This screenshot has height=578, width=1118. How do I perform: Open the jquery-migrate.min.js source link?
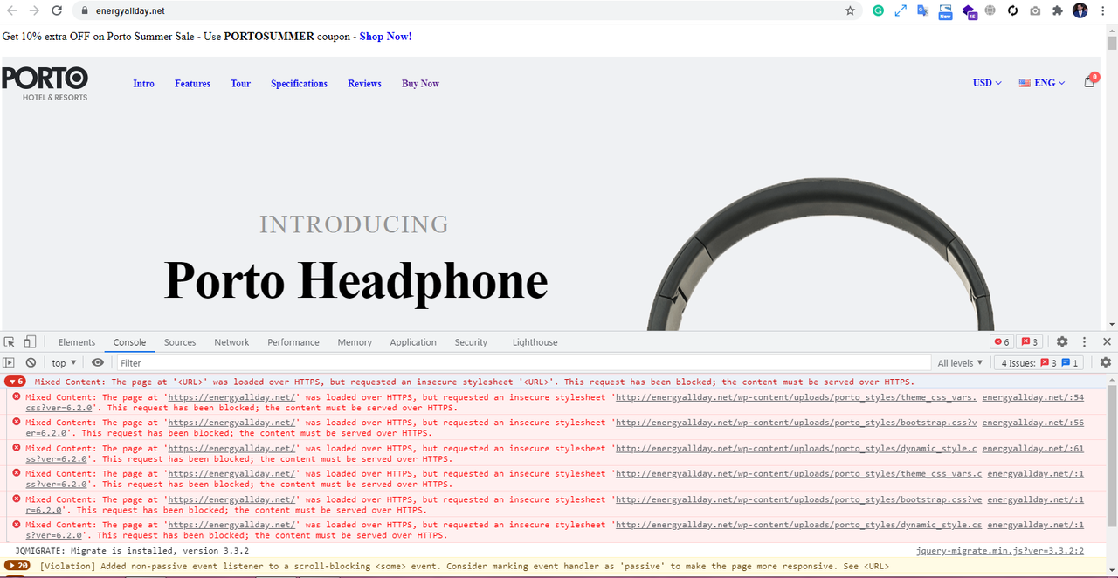(1000, 551)
